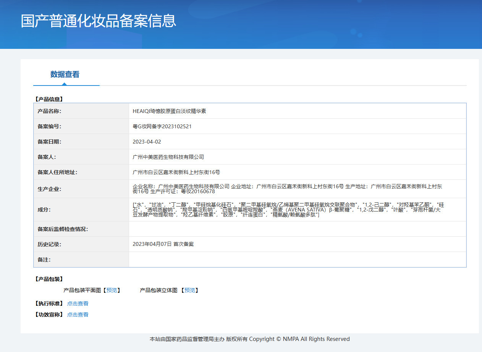Preview the 产品包装平面图 image
The height and width of the screenshot is (352, 482).
click(x=112, y=290)
